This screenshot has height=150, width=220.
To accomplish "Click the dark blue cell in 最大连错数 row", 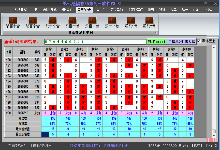I will (45, 134).
